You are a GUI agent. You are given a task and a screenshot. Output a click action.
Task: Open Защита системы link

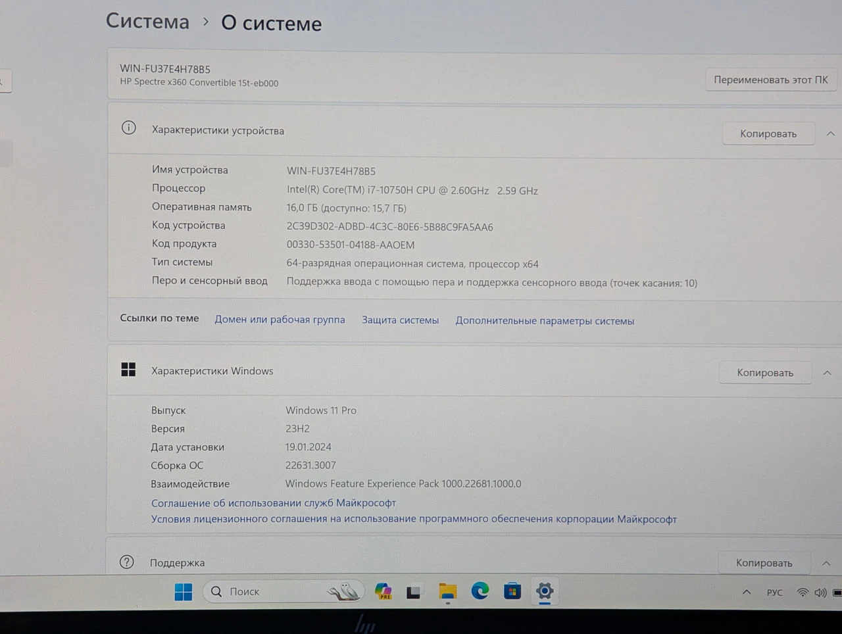pyautogui.click(x=400, y=320)
